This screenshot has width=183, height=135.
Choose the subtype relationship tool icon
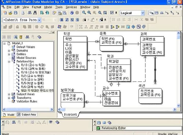162,13
